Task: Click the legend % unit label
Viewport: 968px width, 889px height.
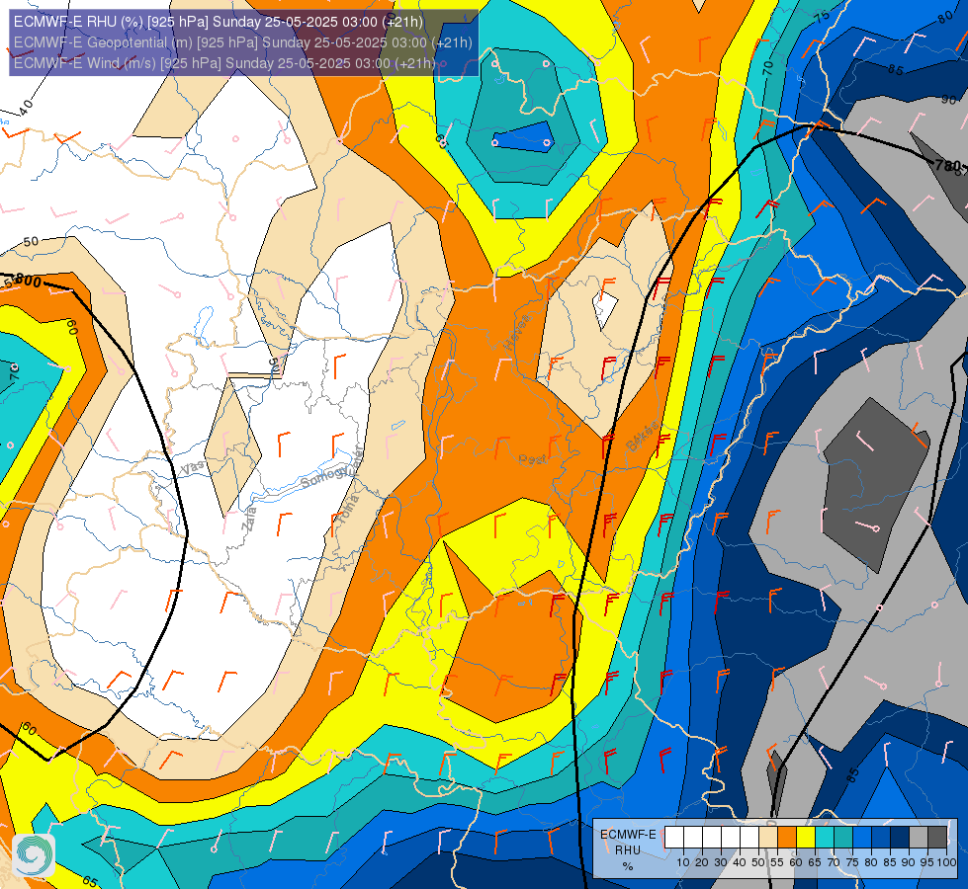Action: click(x=628, y=866)
